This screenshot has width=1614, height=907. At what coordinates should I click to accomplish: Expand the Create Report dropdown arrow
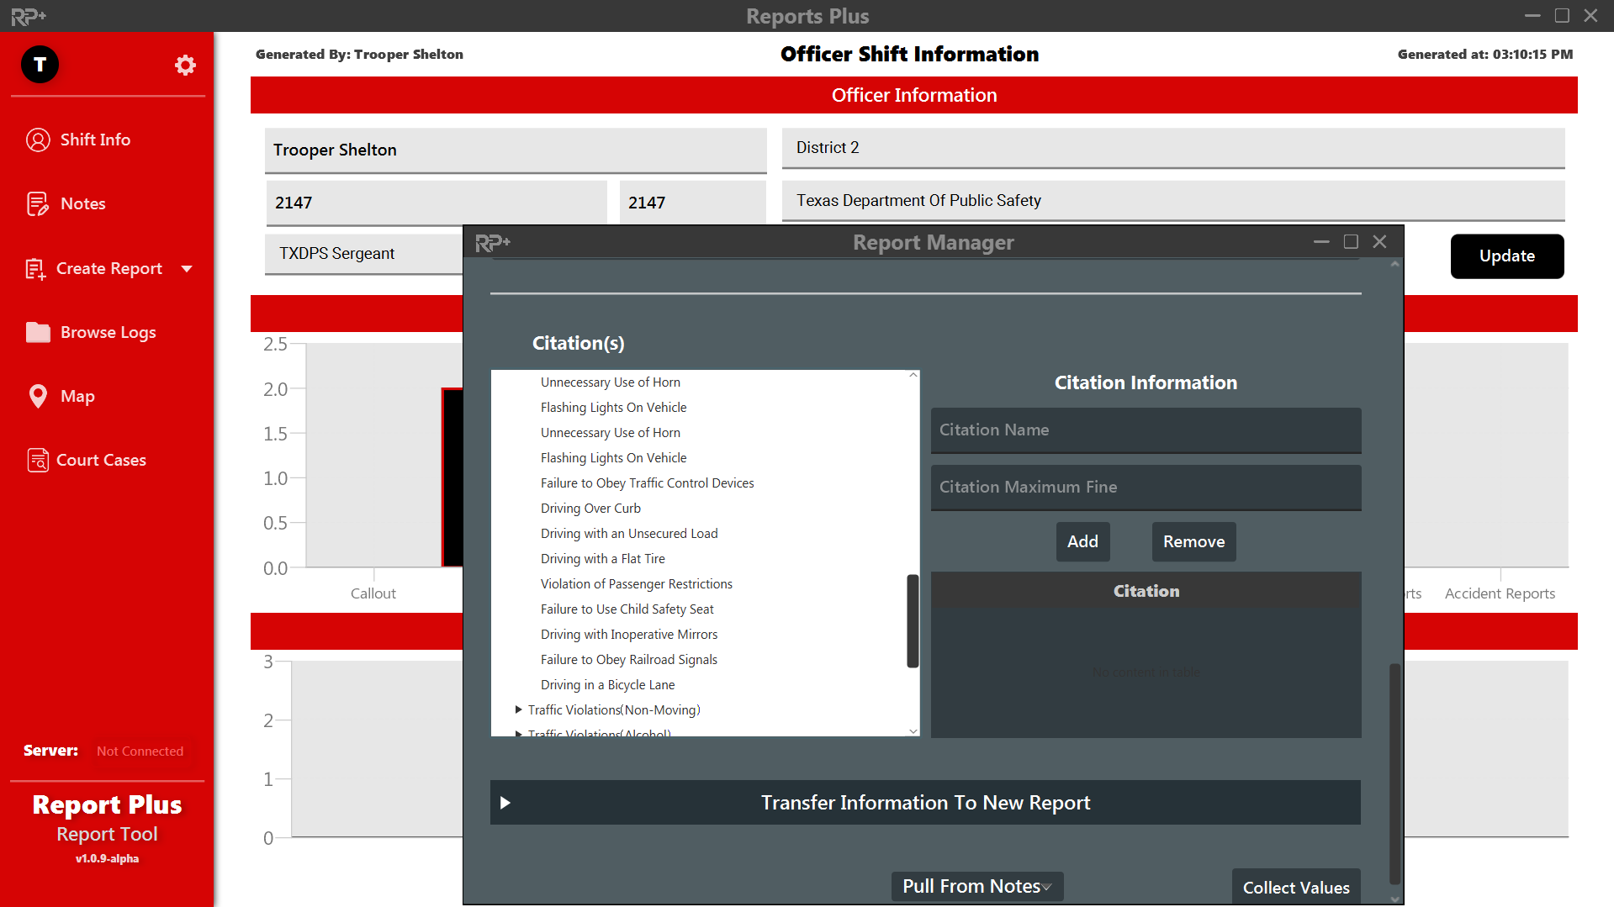pyautogui.click(x=187, y=269)
